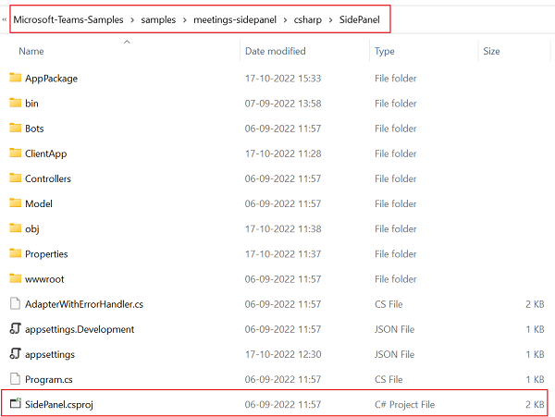The width and height of the screenshot is (555, 417).
Task: Select the obj folder icon
Action: click(x=15, y=228)
